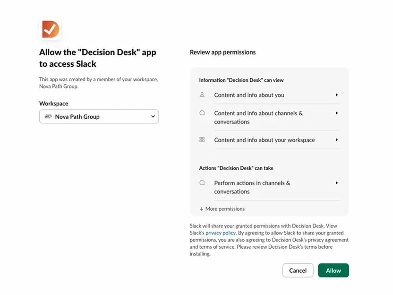The height and width of the screenshot is (295, 393).
Task: Expand arrow for 'Perform actions in channels'
Action: 337,182
